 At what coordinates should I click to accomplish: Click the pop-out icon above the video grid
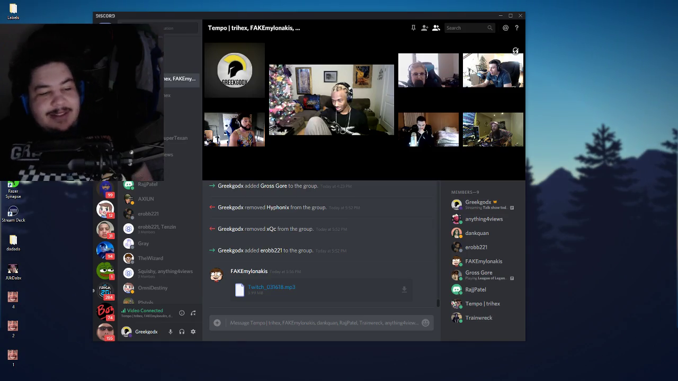[515, 51]
